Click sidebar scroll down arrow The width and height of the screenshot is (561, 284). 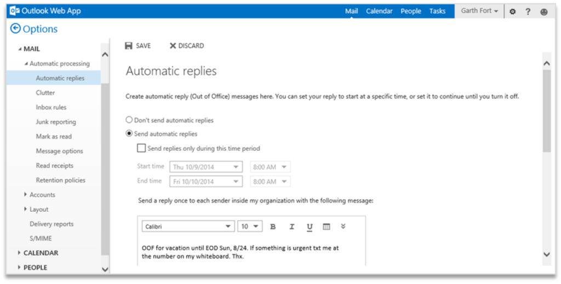tap(105, 269)
